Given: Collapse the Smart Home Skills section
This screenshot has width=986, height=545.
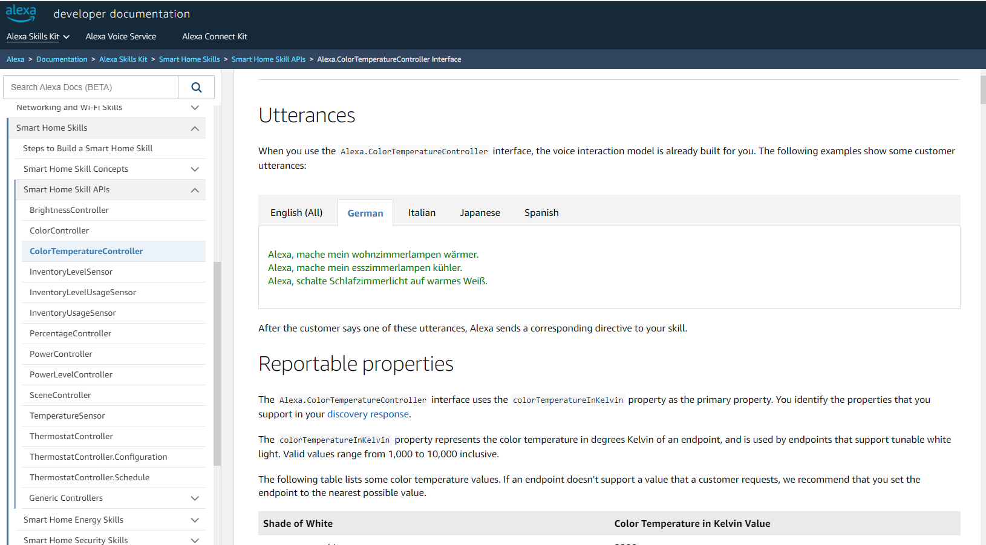Looking at the screenshot, I should (x=195, y=128).
